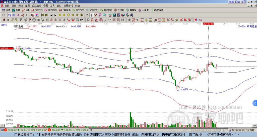257x137 pixels.
Task: Open the 六角形 hexagon tool
Action: tap(144, 10)
